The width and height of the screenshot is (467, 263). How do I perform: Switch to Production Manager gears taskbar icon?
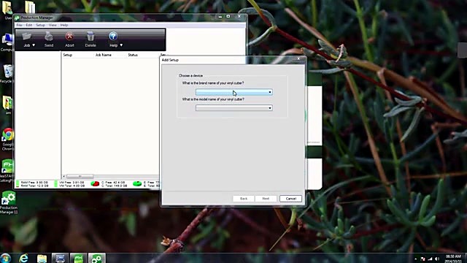pos(97,258)
